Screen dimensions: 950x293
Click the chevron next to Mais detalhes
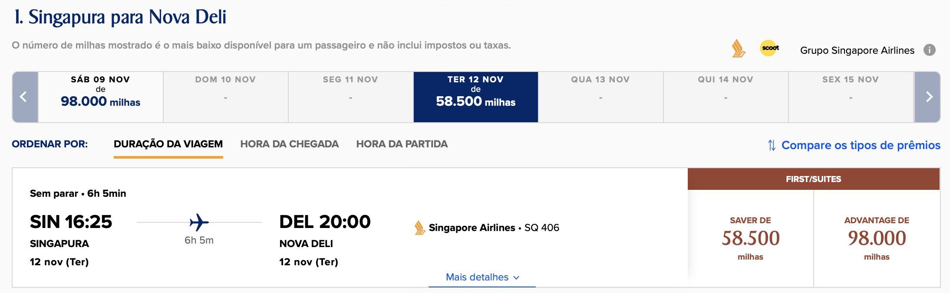516,278
